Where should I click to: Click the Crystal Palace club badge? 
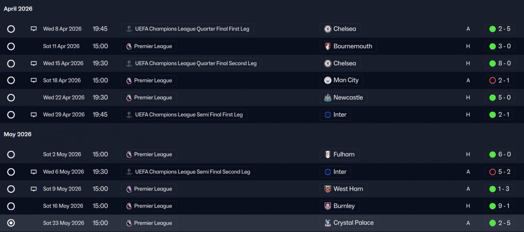coord(327,223)
